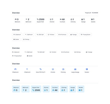110x104 pixels.
Task: Click the large number 2 above the Bathroom caption
Action: (28, 19)
